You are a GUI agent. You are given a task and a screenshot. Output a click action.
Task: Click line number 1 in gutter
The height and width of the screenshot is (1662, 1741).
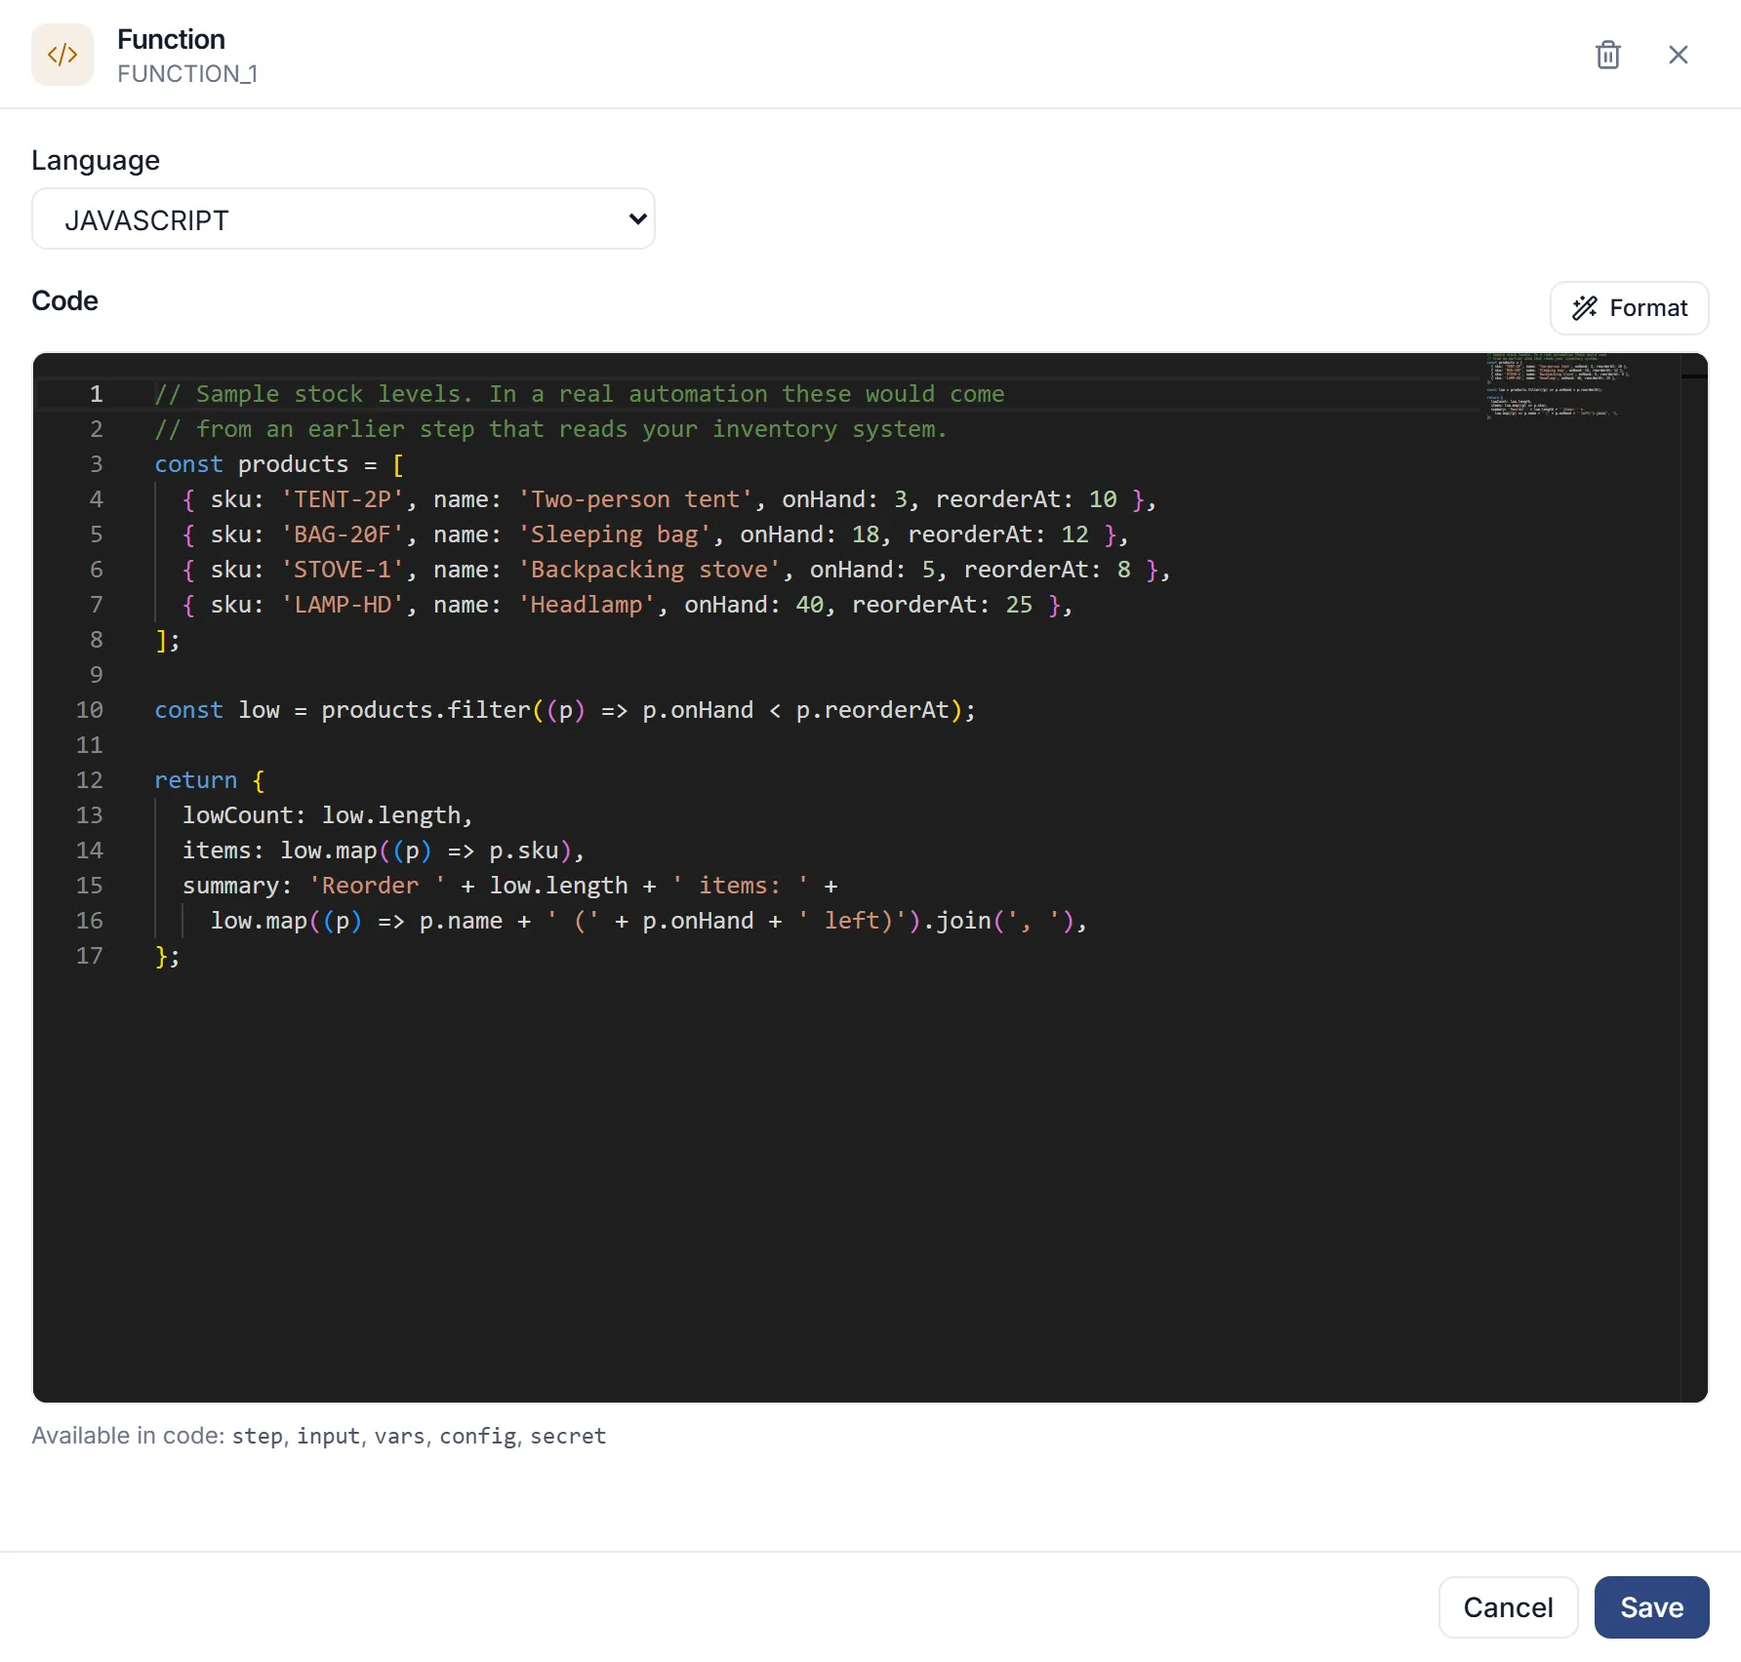coord(96,394)
